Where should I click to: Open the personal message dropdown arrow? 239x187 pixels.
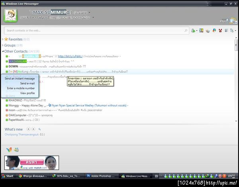pos(93,18)
